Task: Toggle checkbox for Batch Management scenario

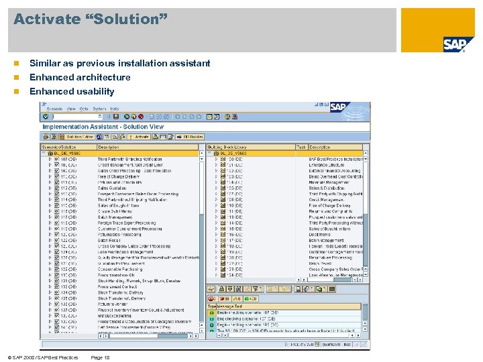Action: tap(56, 217)
